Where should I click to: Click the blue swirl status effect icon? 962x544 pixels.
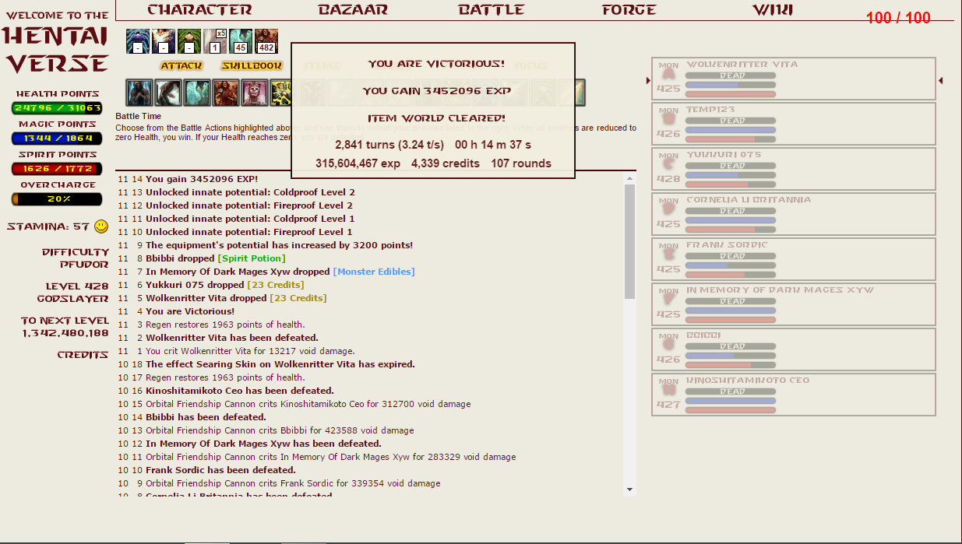pyautogui.click(x=138, y=41)
